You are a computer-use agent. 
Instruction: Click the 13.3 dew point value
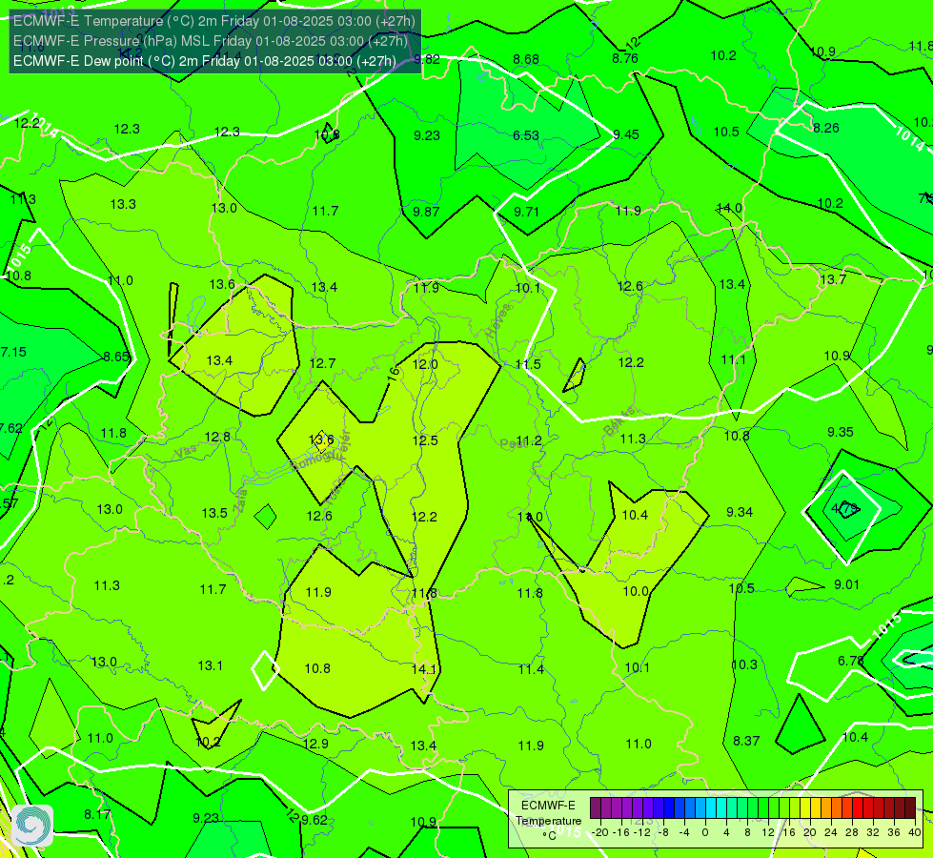click(123, 204)
